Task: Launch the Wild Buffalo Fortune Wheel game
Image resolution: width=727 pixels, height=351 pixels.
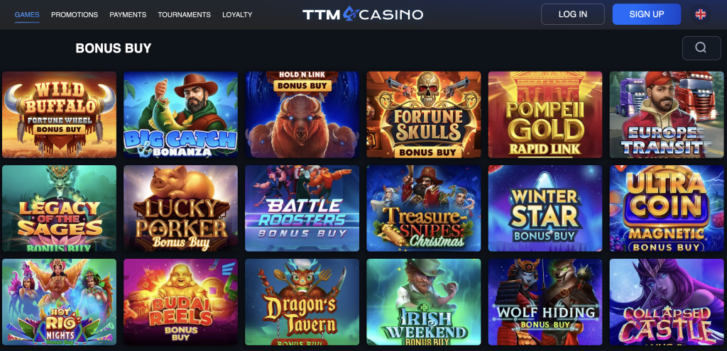Action: pos(60,115)
